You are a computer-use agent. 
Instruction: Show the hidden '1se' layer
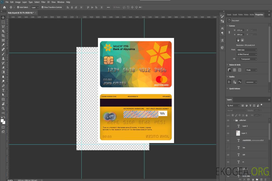[228, 148]
